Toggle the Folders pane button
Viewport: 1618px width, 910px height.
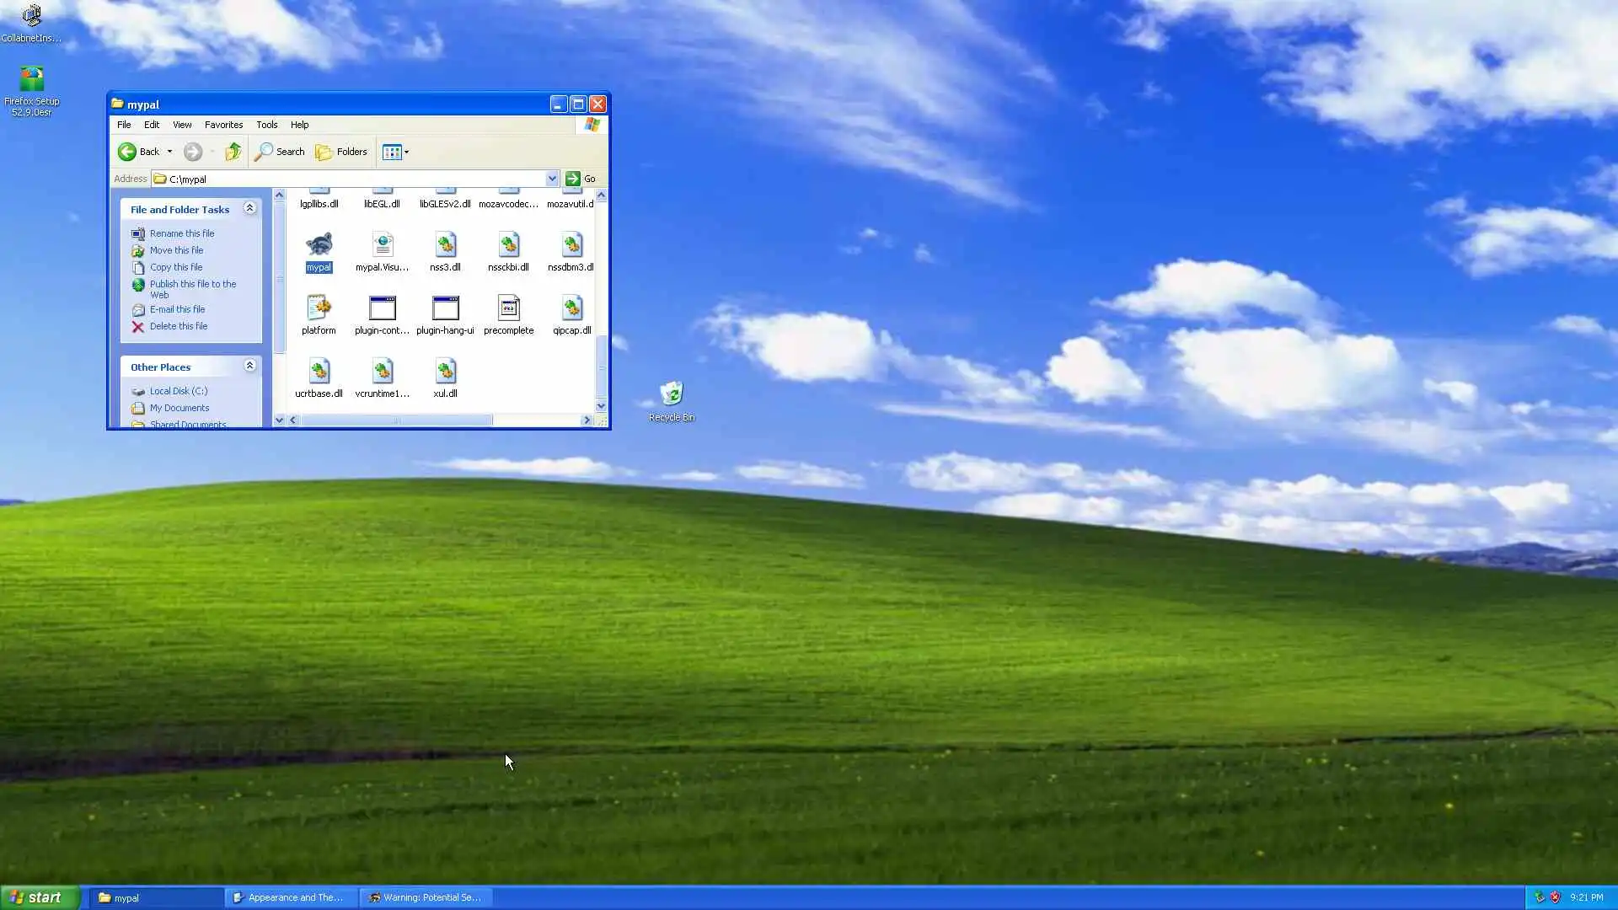click(x=341, y=152)
